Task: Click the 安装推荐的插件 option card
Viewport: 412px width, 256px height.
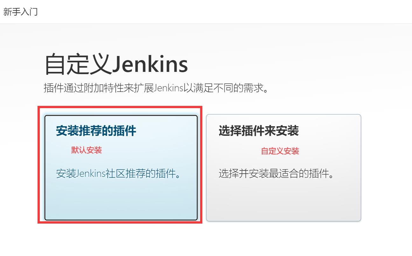Action: (x=121, y=168)
